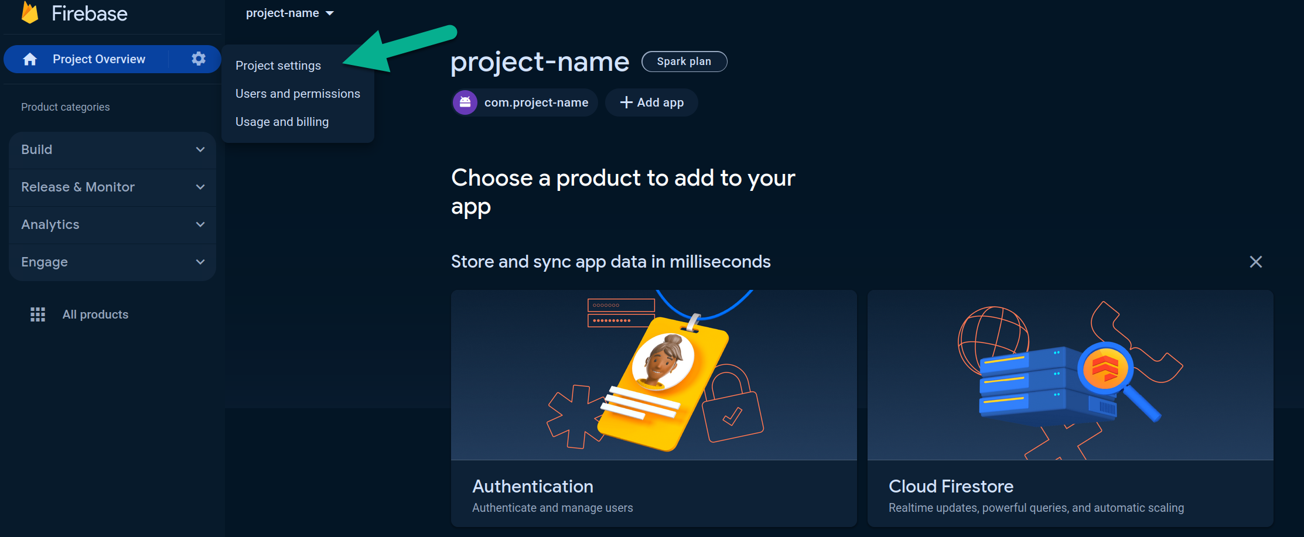Open the Authentication product card
Image resolution: width=1304 pixels, height=537 pixels.
point(653,408)
